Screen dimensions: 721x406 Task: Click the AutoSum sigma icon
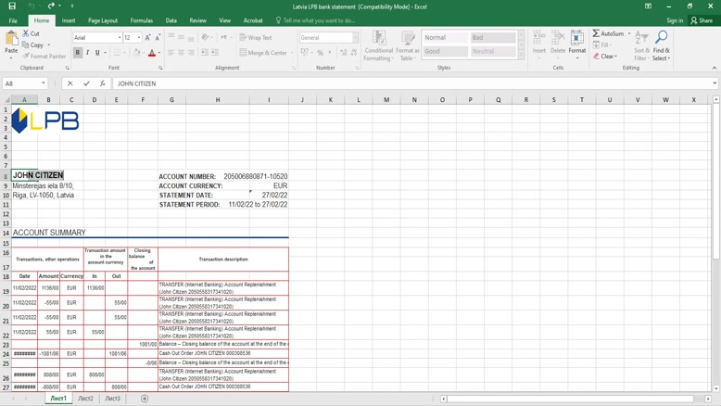tap(596, 33)
